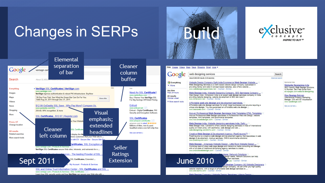Select Videos in the 2011 left column

(12, 102)
